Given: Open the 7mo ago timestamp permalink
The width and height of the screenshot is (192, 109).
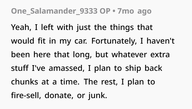Looking at the screenshot, I should pos(134,11).
